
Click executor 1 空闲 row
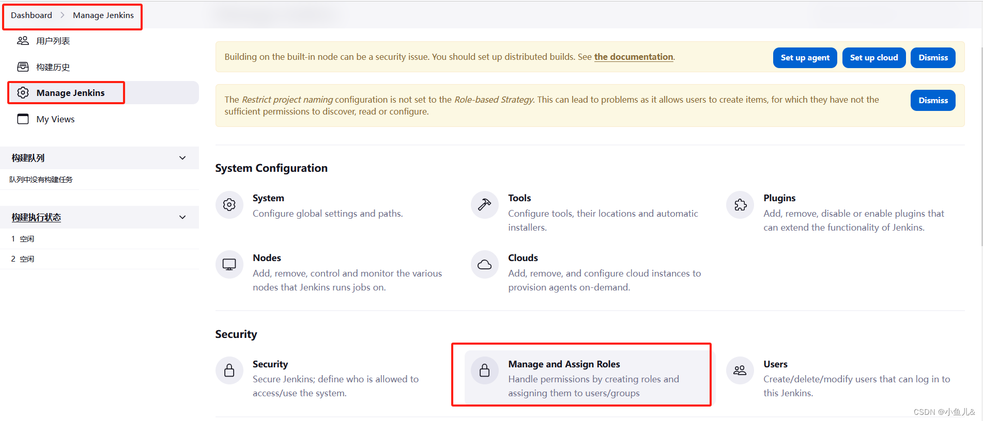coord(99,239)
